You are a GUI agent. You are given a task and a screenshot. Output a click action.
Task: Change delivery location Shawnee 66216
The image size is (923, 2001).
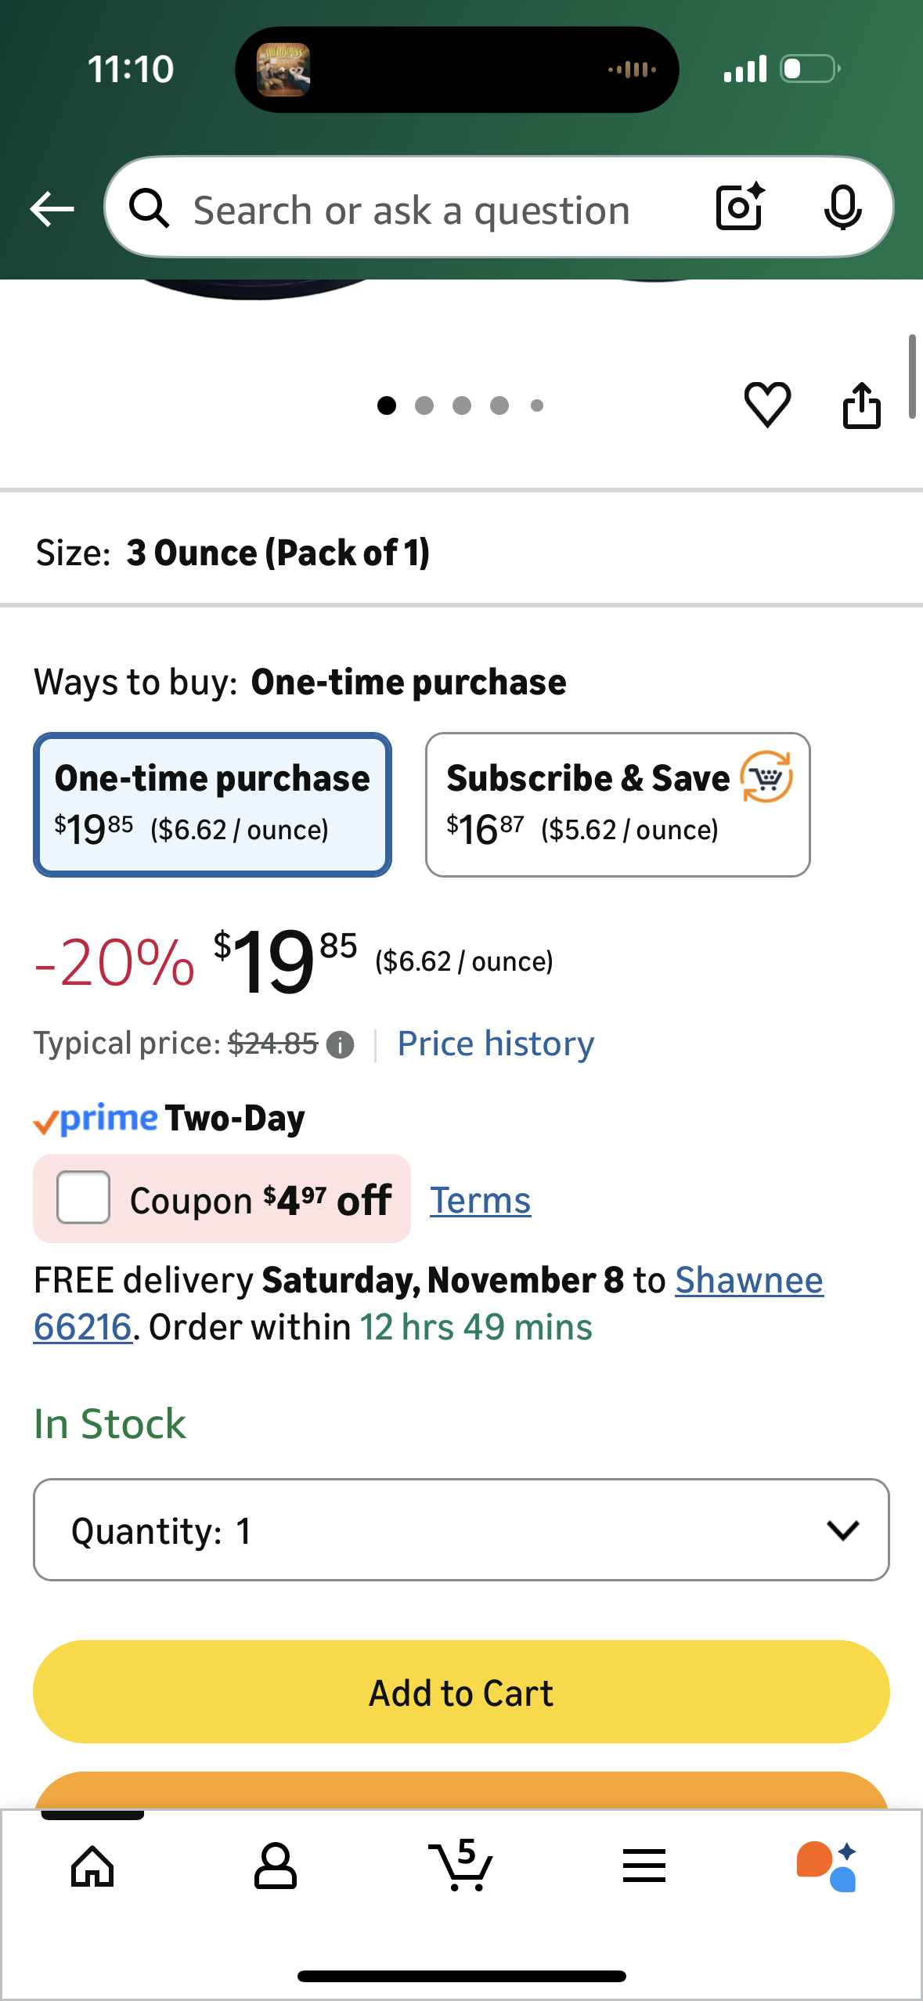(x=748, y=1282)
